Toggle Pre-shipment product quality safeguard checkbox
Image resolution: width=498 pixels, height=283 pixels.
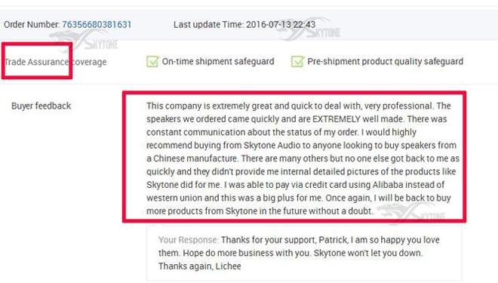click(297, 61)
